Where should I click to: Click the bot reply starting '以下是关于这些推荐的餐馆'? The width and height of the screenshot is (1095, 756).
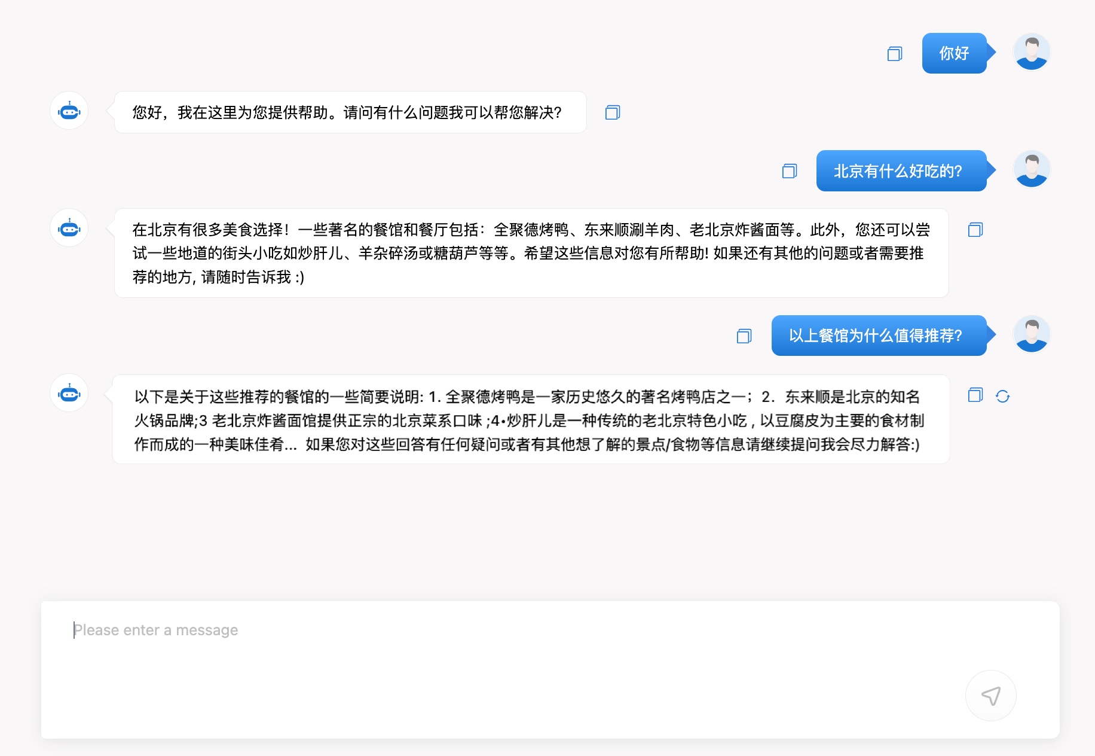531,420
